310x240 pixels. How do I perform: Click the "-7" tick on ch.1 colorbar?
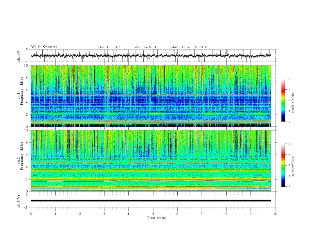288,122
